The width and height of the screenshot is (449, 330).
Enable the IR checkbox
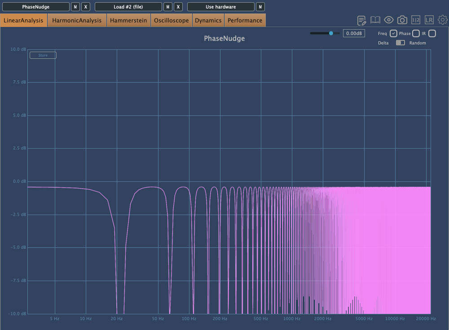432,34
